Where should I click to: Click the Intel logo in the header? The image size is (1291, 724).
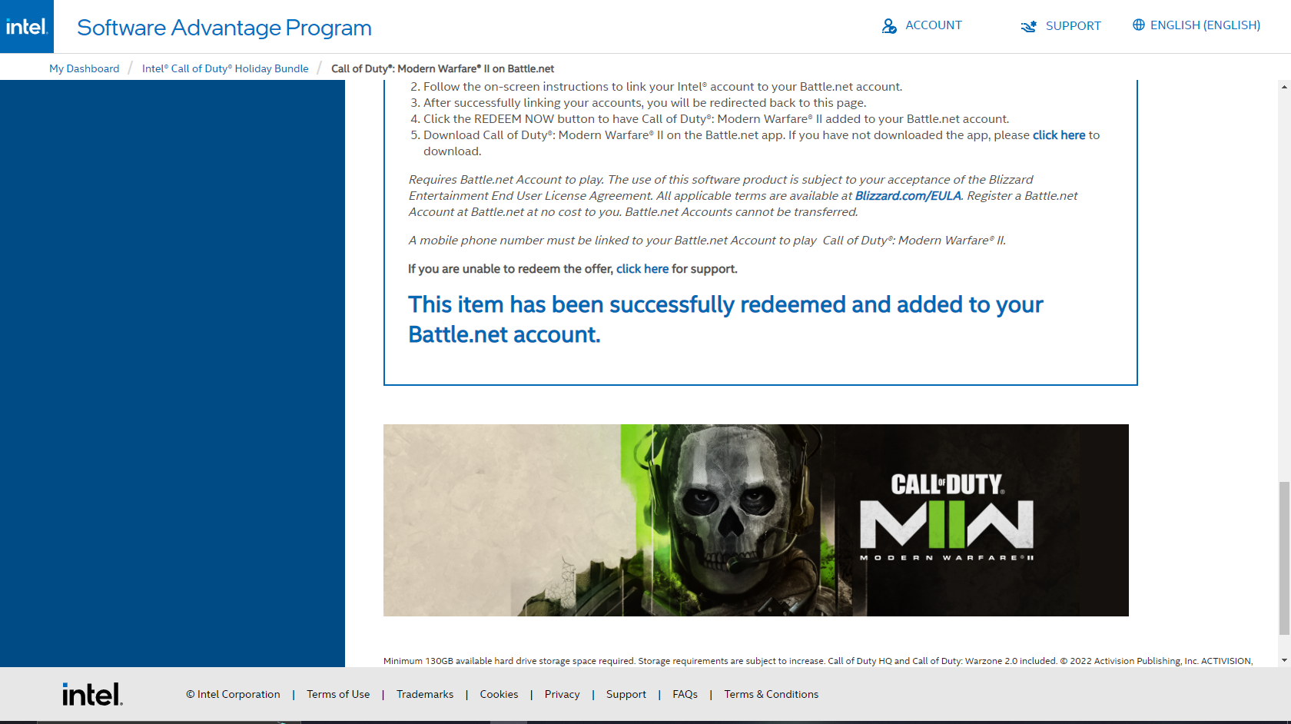[27, 26]
